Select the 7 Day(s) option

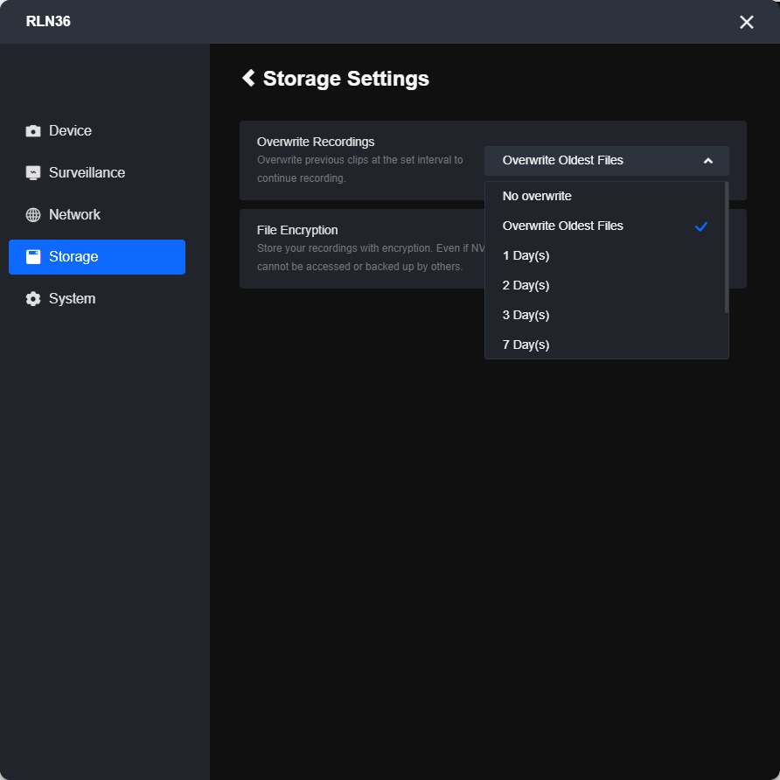tap(605, 345)
